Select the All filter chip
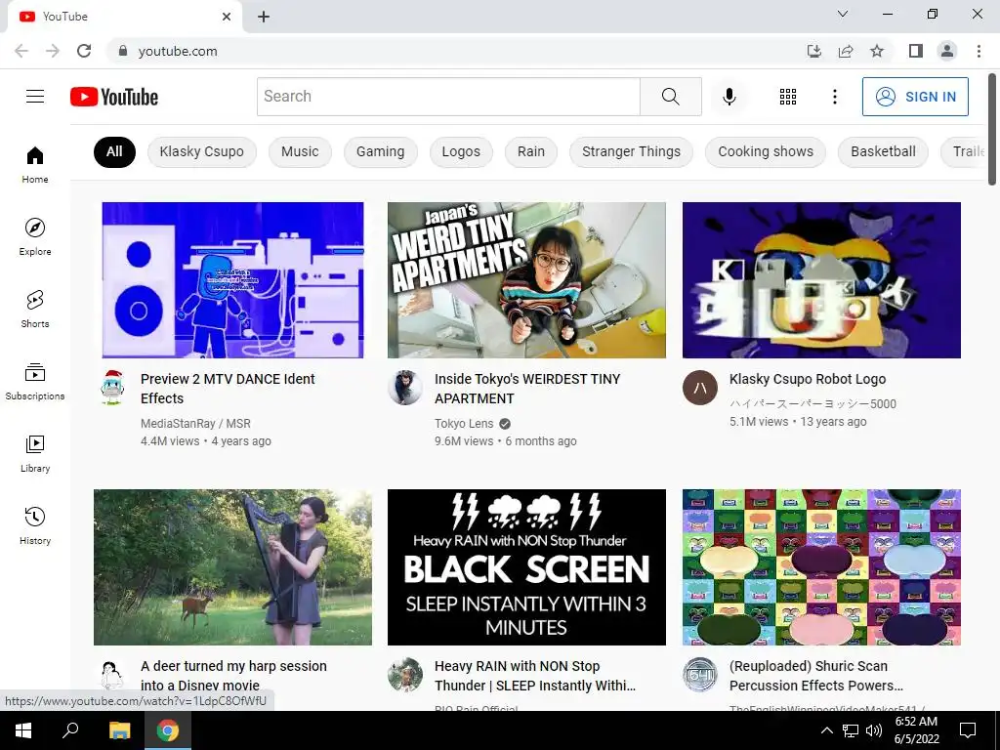The image size is (1000, 750). 114,151
